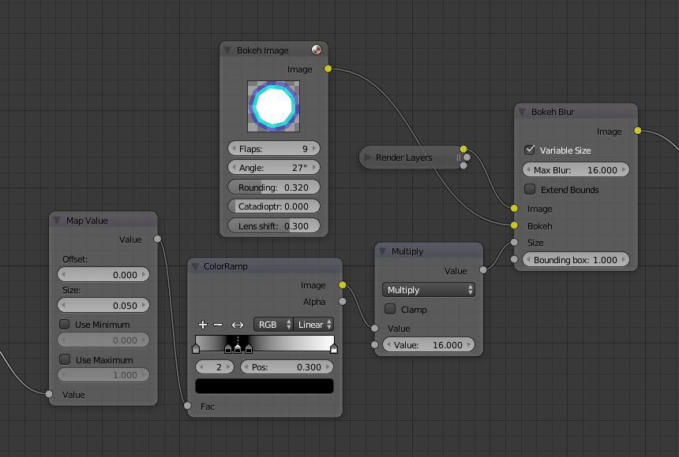Enable Clamp in the Multiply node
This screenshot has width=679, height=457.
(390, 309)
